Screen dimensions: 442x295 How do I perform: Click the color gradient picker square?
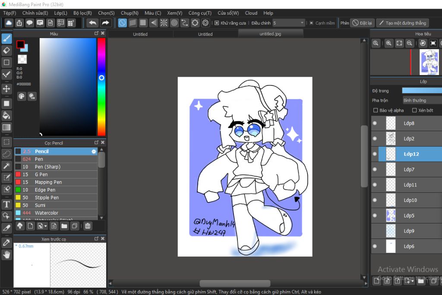pos(68,87)
